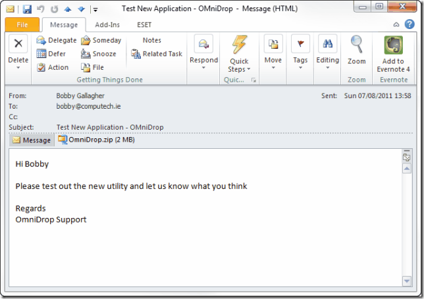Click the Defer calendar button
424x299 pixels.
click(51, 53)
